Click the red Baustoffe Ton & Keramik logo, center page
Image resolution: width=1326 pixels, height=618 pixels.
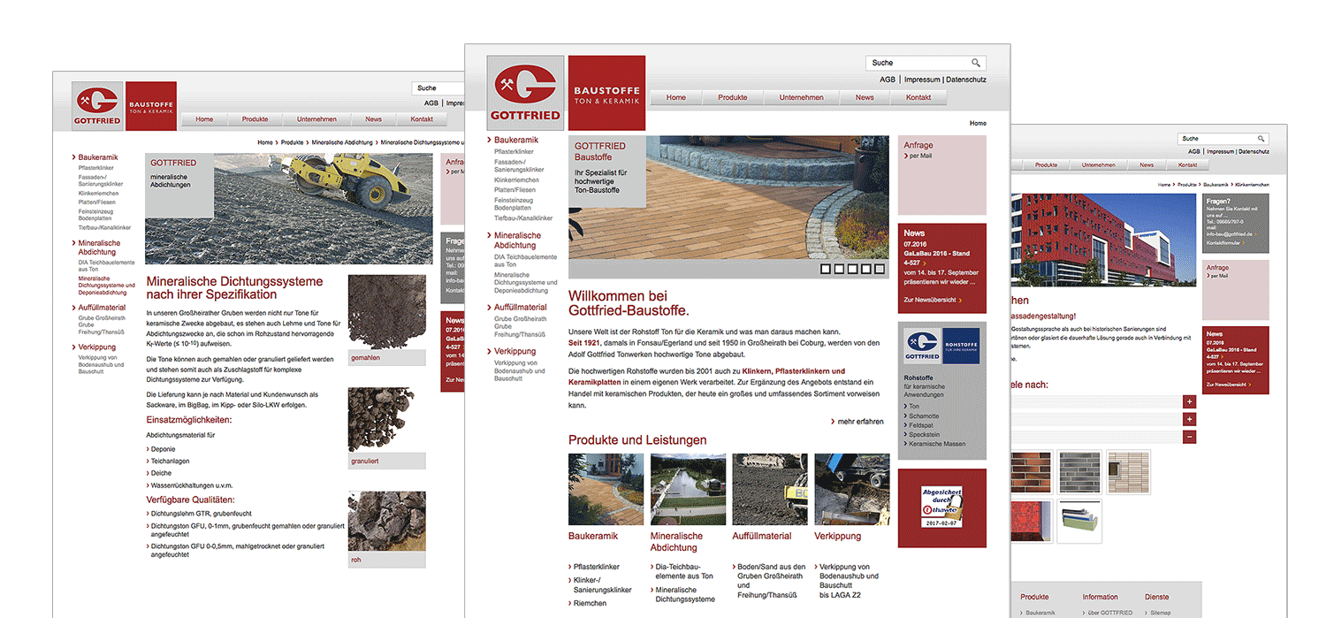[606, 93]
